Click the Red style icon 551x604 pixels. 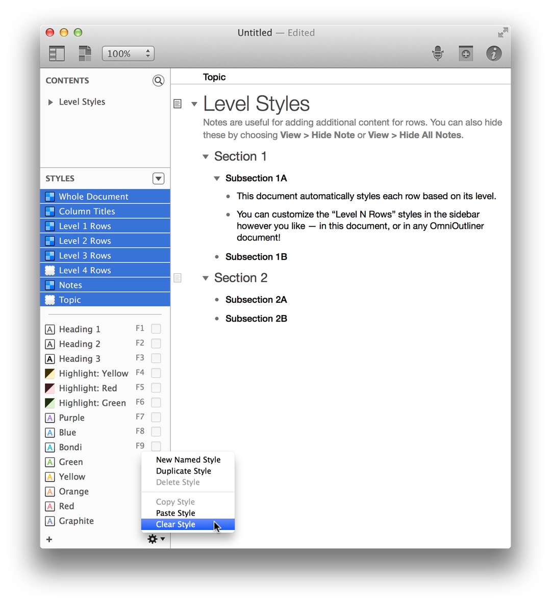(x=49, y=506)
